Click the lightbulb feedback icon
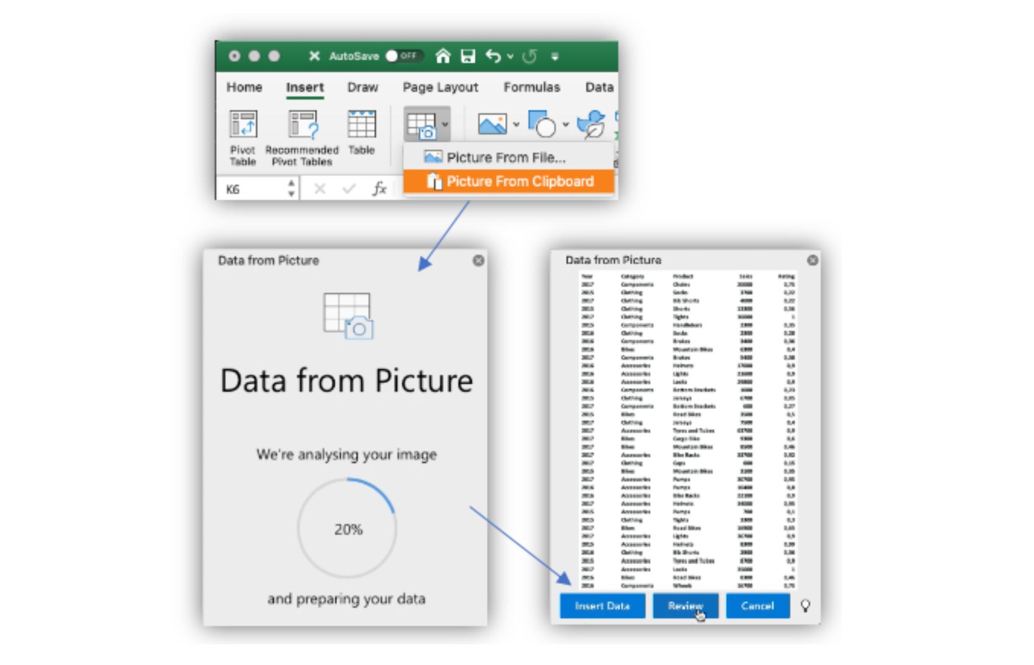The height and width of the screenshot is (665, 1034). coord(806,606)
